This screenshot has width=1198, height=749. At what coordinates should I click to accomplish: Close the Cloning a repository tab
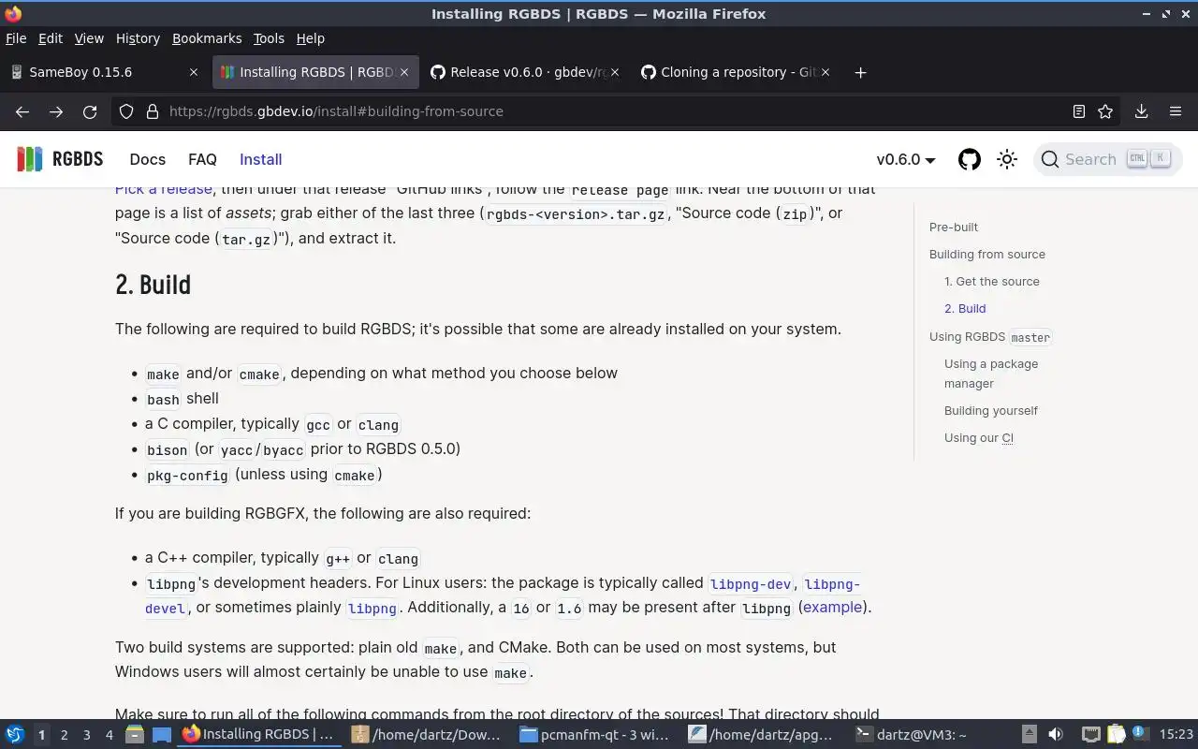click(825, 72)
